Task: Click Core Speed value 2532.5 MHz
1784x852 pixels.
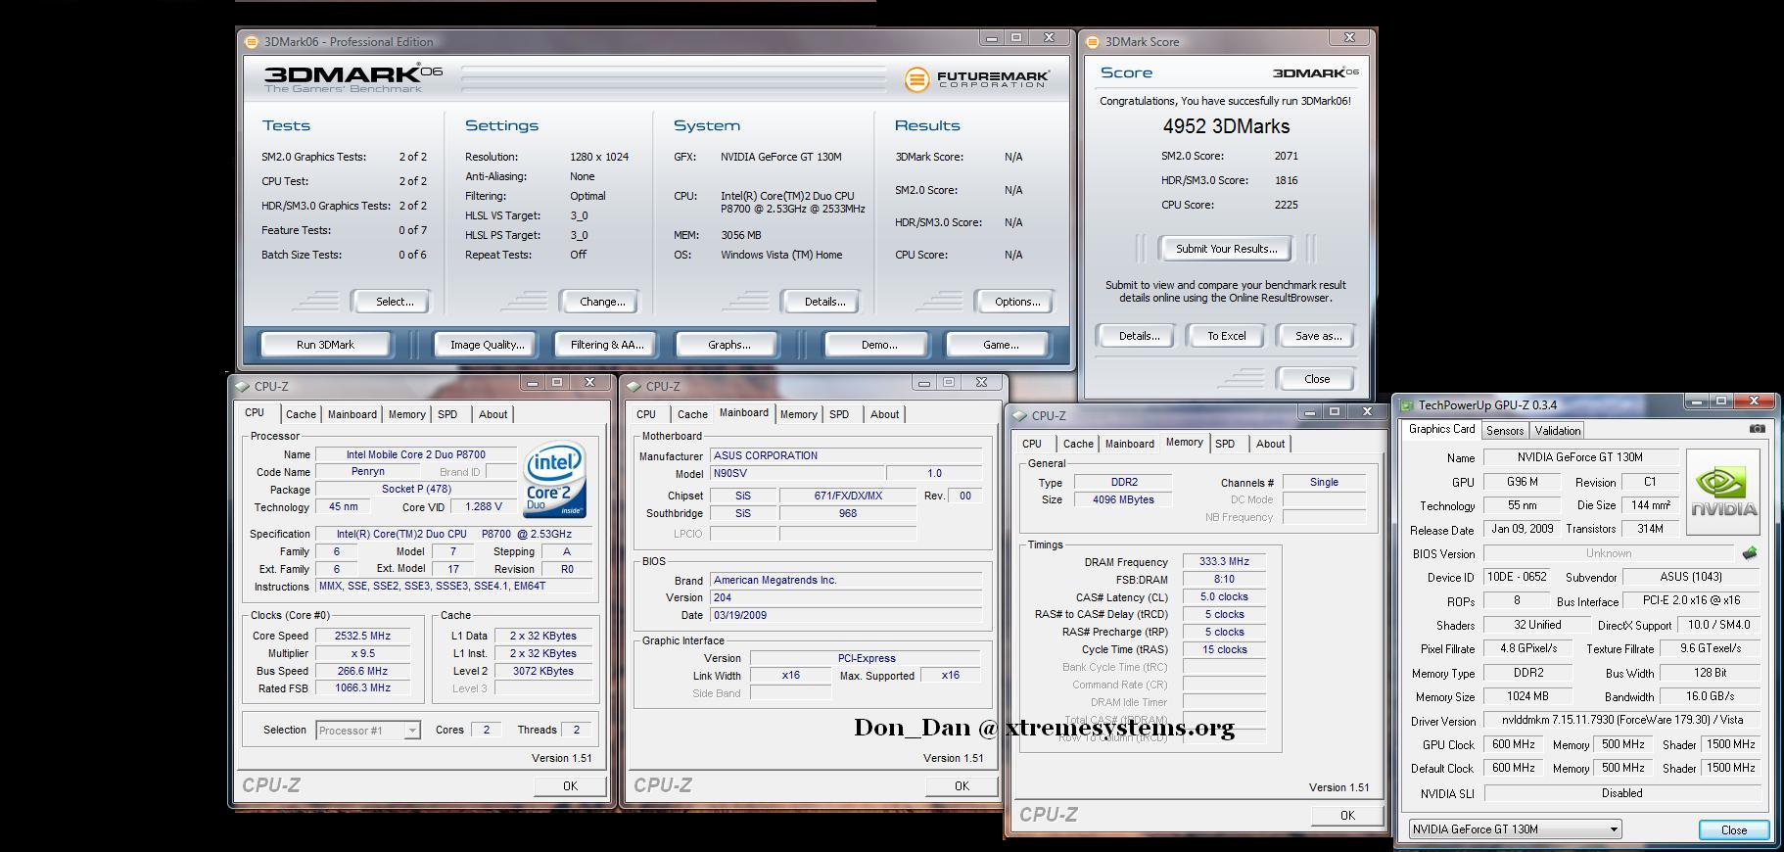Action: point(362,636)
